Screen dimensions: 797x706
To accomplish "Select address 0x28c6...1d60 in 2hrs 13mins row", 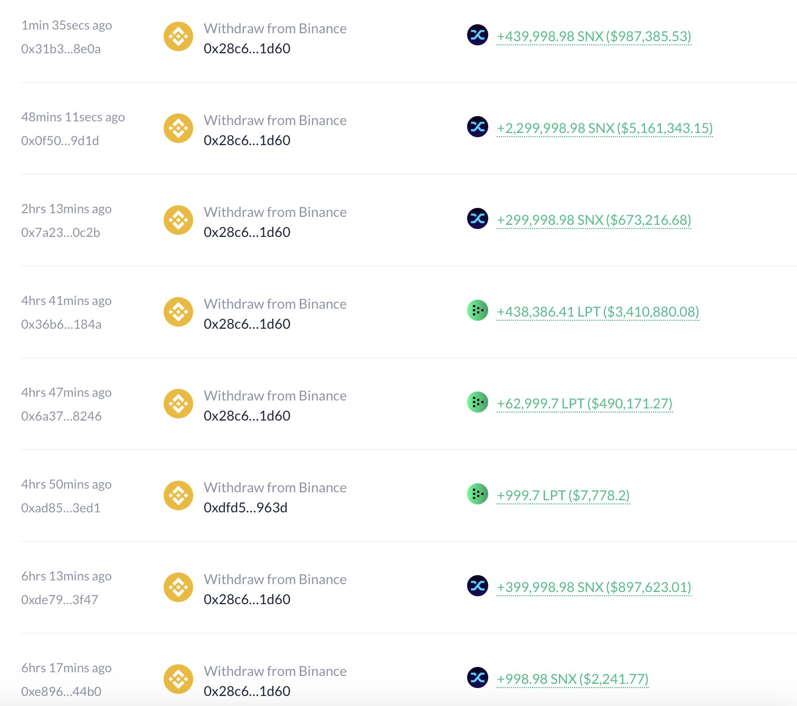I will [x=247, y=232].
